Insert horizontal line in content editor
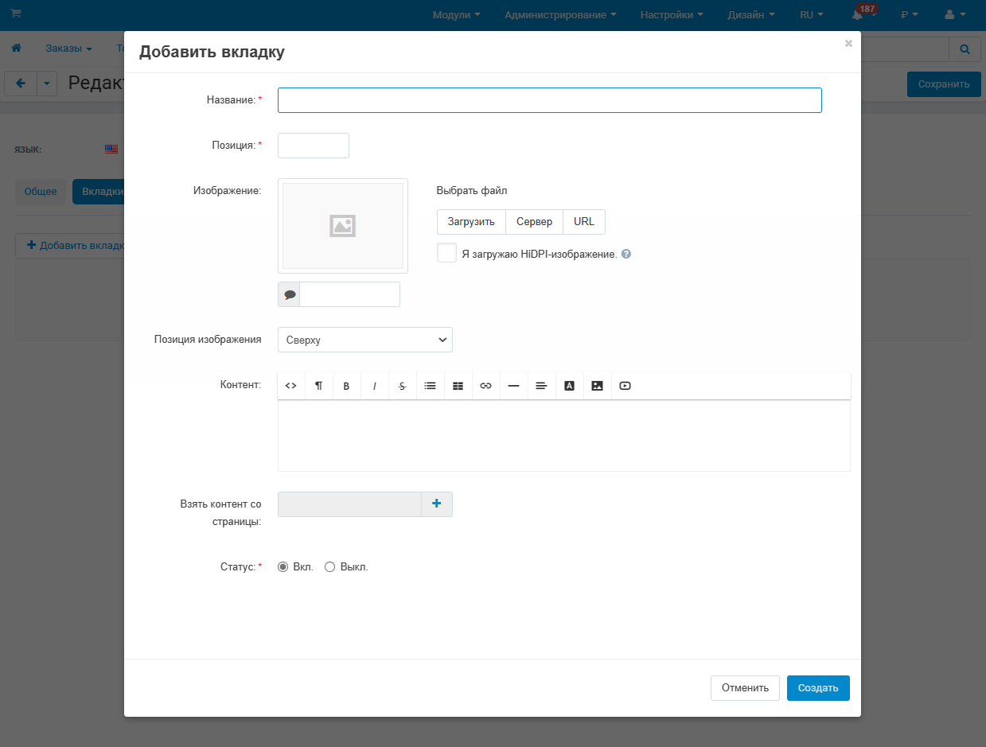 click(513, 386)
